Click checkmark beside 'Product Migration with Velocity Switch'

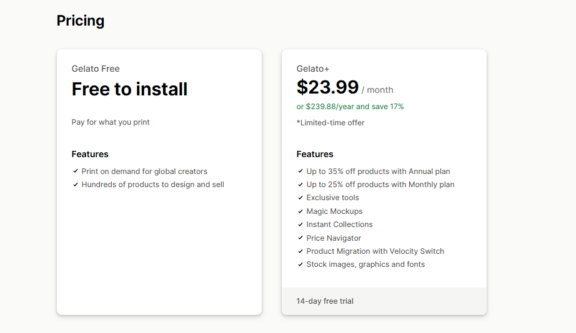300,251
